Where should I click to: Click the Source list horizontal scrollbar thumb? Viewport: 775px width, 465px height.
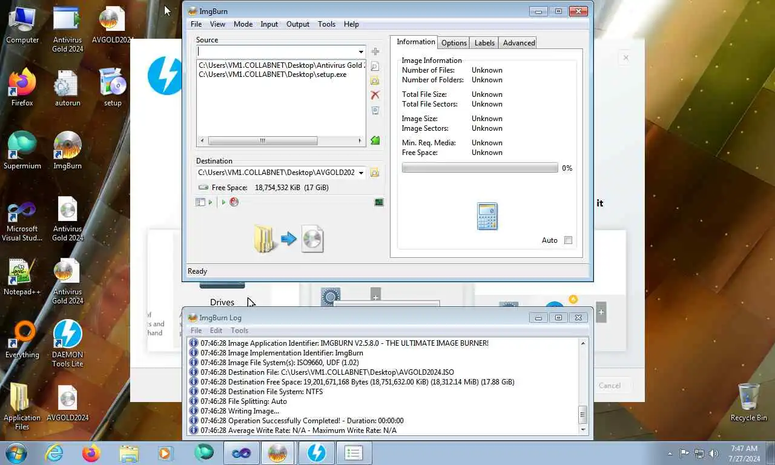(x=263, y=140)
